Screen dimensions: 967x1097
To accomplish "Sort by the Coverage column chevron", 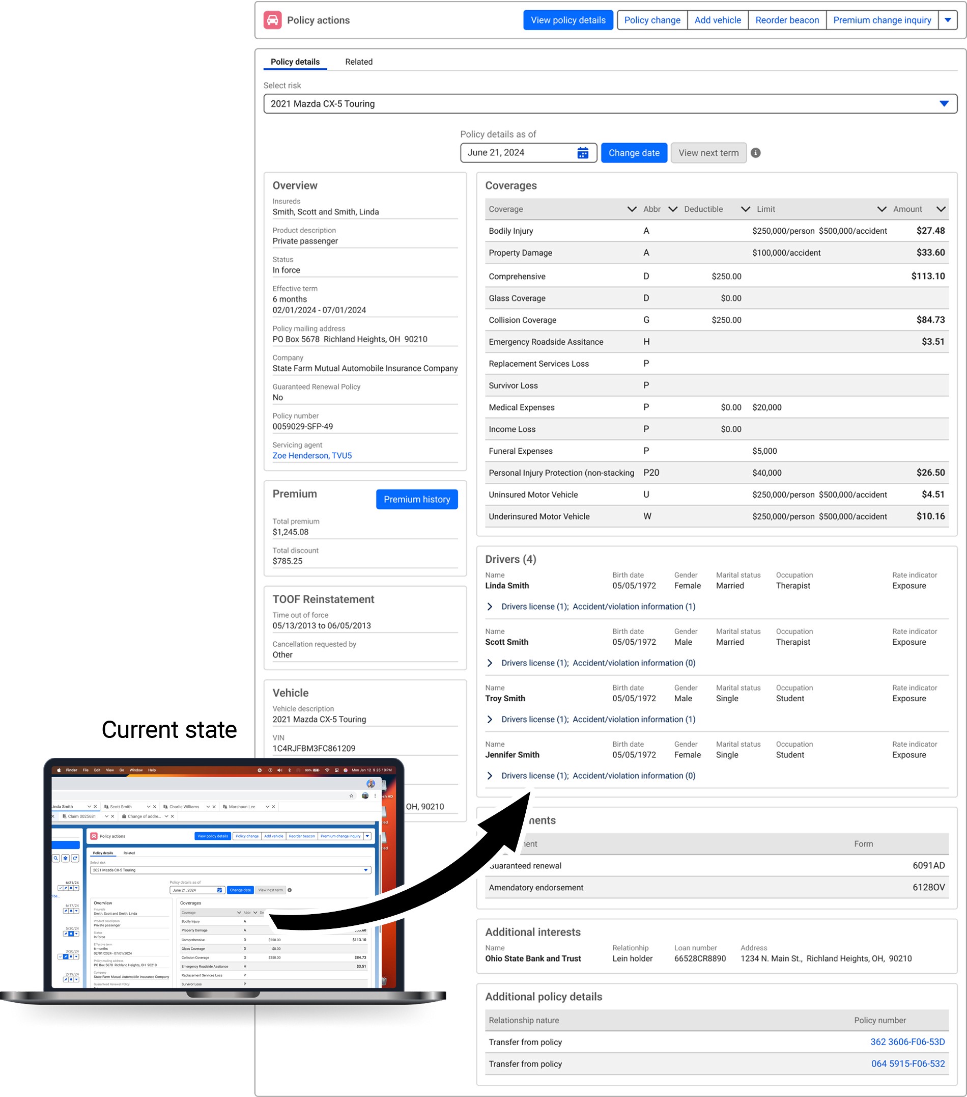I will (631, 209).
